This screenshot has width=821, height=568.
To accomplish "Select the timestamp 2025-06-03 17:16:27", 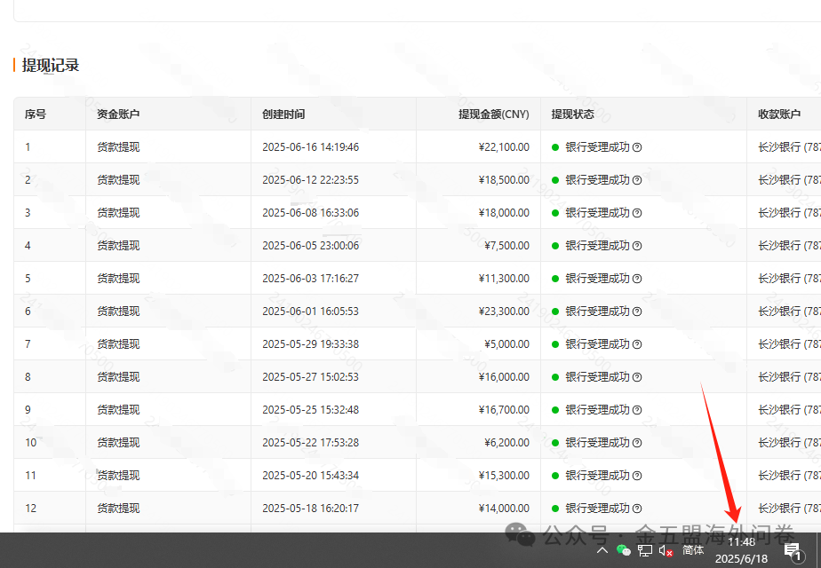I will click(x=310, y=279).
